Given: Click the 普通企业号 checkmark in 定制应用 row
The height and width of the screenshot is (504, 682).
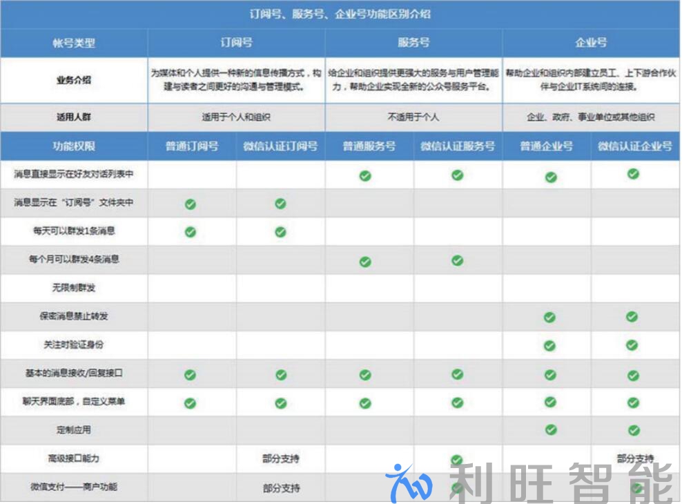Looking at the screenshot, I should pos(551,429).
